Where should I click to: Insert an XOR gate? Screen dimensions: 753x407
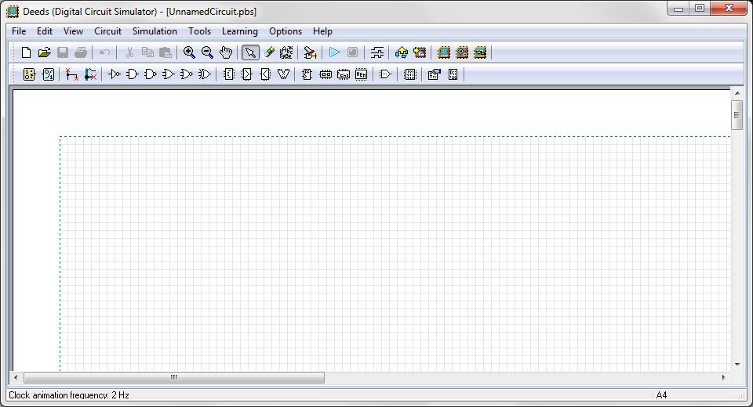click(x=205, y=74)
